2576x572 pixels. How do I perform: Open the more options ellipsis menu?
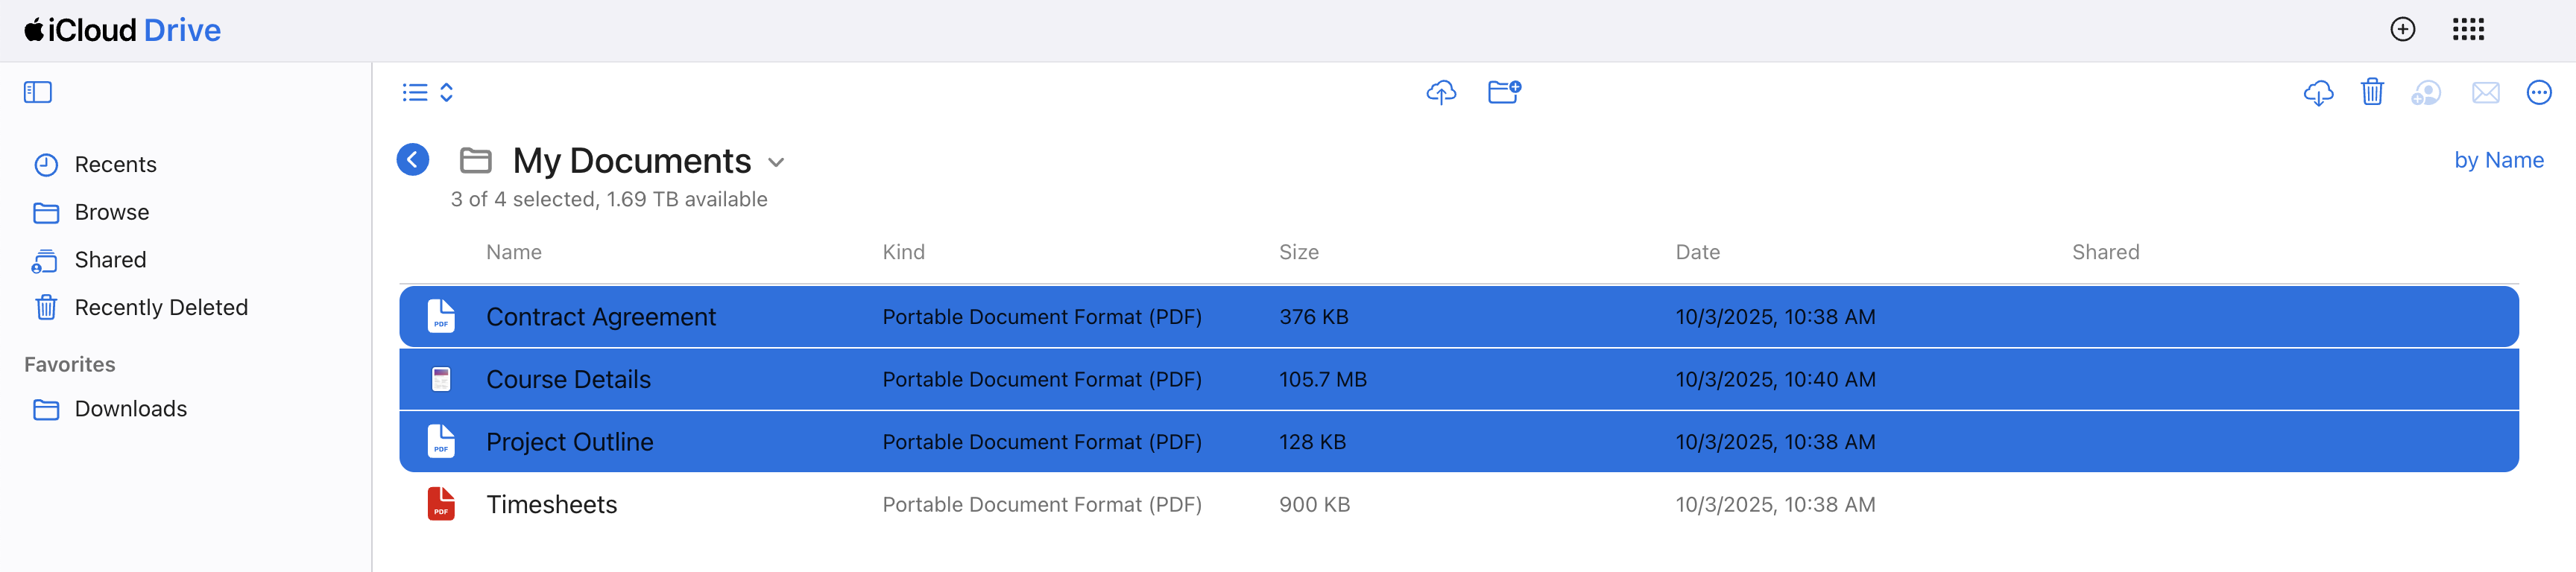tap(2538, 93)
